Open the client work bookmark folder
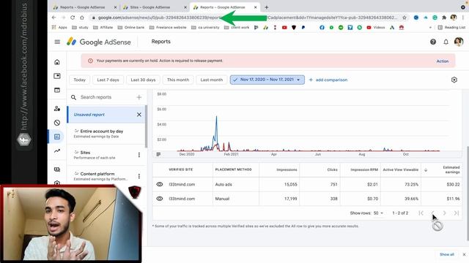 coord(237,28)
